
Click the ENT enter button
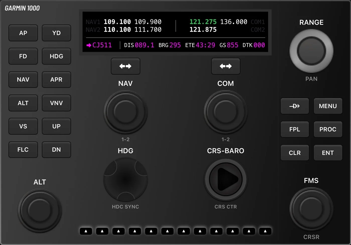[x=328, y=153]
